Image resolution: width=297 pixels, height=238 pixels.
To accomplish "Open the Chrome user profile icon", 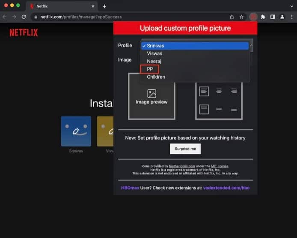I will pyautogui.click(x=282, y=17).
